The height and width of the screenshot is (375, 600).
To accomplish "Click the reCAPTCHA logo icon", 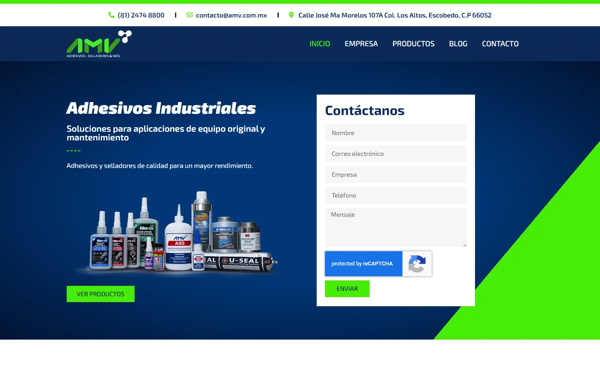I will (417, 264).
